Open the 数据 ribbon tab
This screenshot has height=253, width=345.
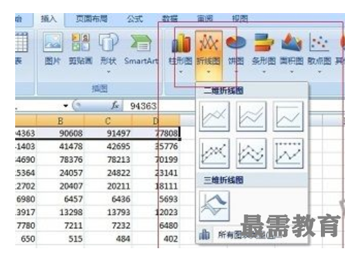[x=170, y=19]
